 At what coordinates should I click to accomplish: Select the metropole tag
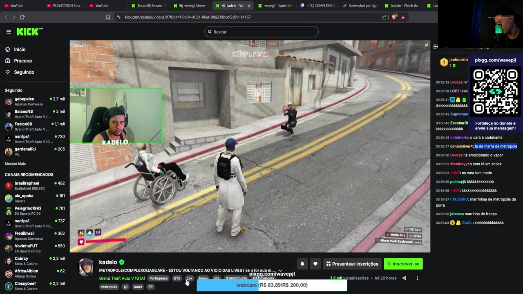pos(109,287)
